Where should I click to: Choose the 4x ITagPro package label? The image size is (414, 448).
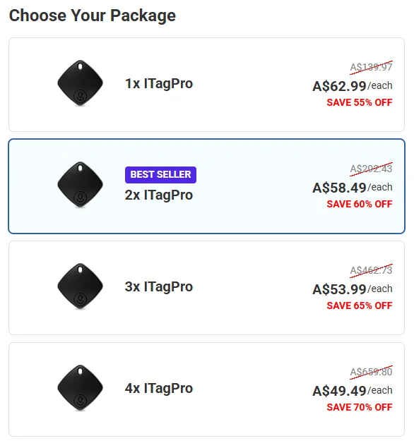tap(159, 389)
